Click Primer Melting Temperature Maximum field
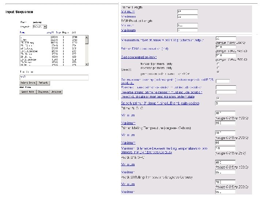 point(225,143)
